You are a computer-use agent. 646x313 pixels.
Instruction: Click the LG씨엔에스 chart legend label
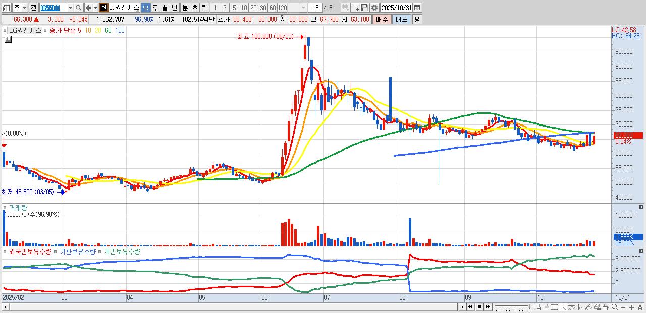(24, 30)
